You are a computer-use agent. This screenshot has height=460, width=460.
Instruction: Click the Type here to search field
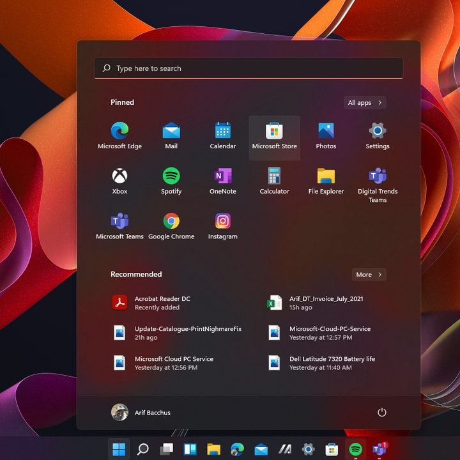(x=249, y=68)
